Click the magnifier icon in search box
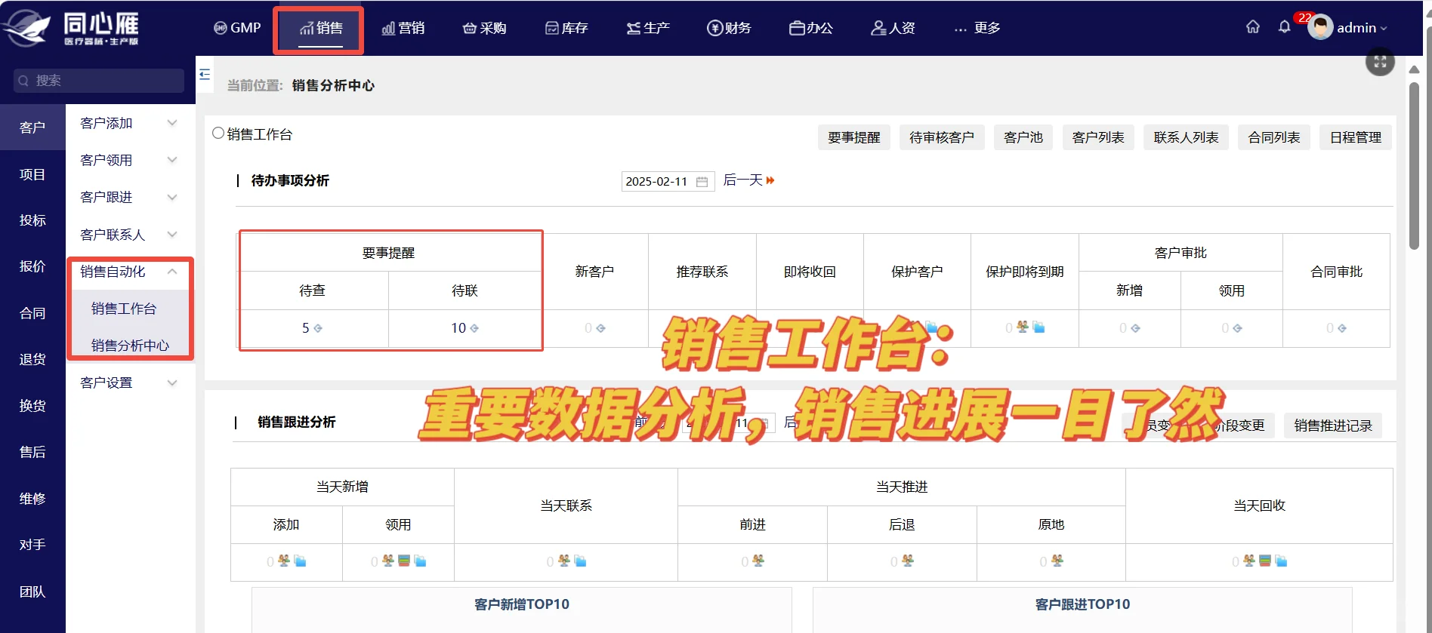This screenshot has width=1432, height=633. (23, 81)
